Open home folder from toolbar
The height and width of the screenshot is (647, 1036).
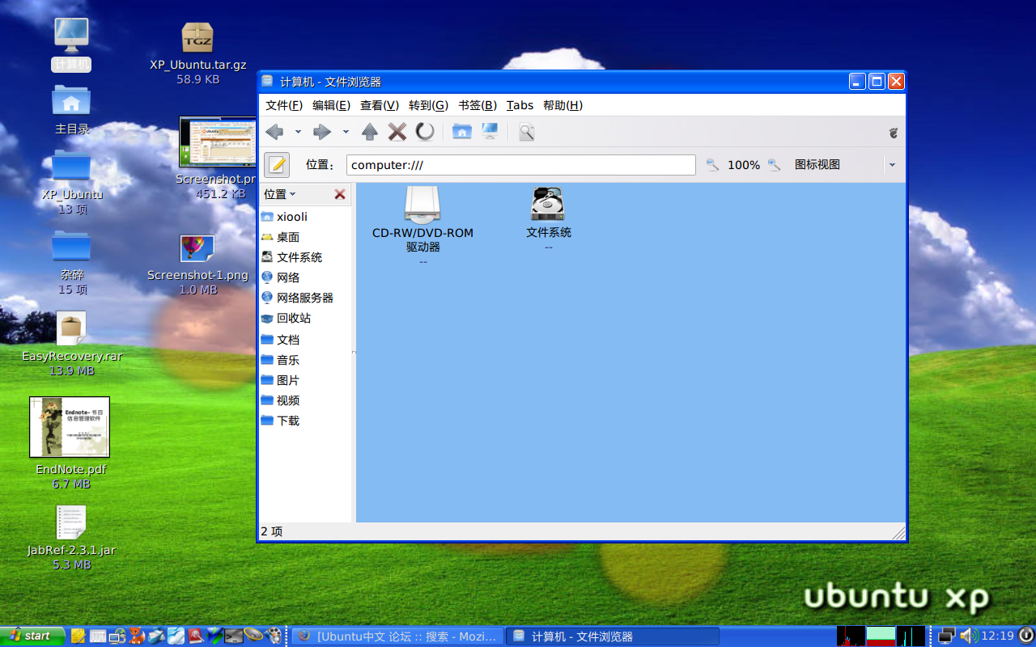click(462, 132)
